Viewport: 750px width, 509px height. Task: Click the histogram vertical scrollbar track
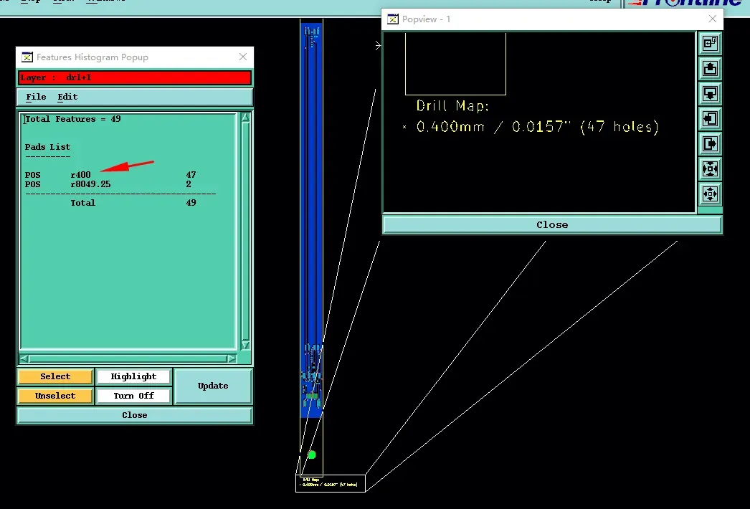[245, 231]
